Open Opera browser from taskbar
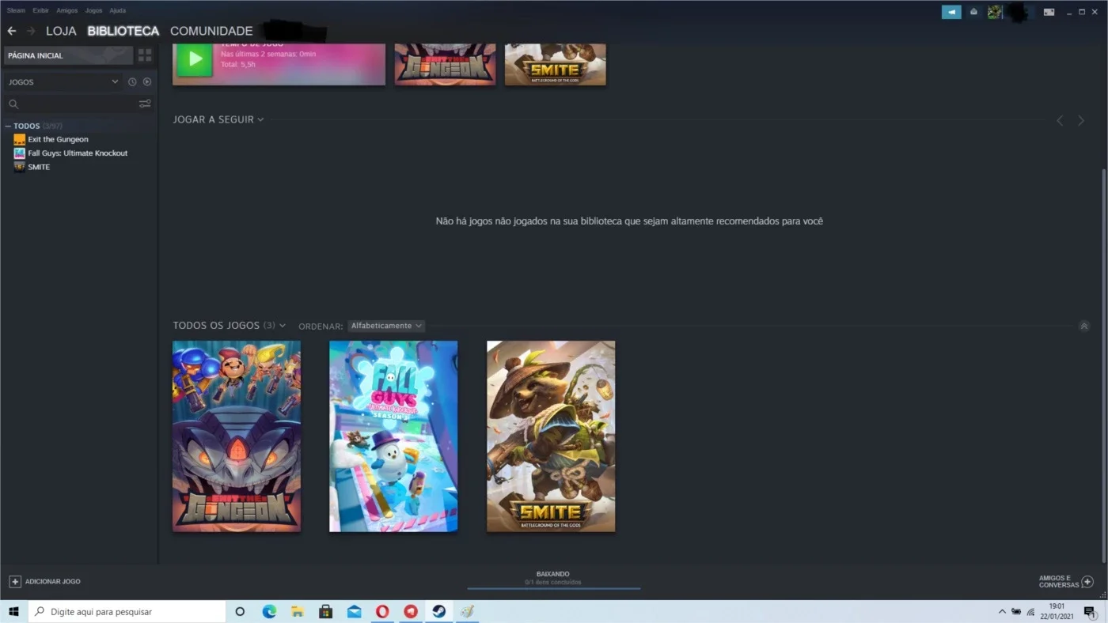Image resolution: width=1108 pixels, height=623 pixels. coord(382,611)
